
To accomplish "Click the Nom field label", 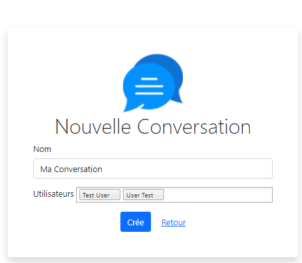I will 42,149.
